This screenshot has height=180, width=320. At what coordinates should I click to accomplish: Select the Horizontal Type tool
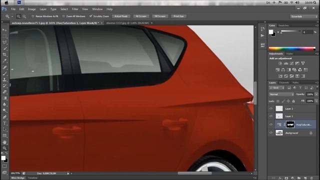click(4, 123)
